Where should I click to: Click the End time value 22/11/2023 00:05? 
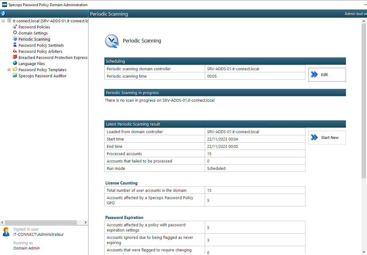[222, 146]
